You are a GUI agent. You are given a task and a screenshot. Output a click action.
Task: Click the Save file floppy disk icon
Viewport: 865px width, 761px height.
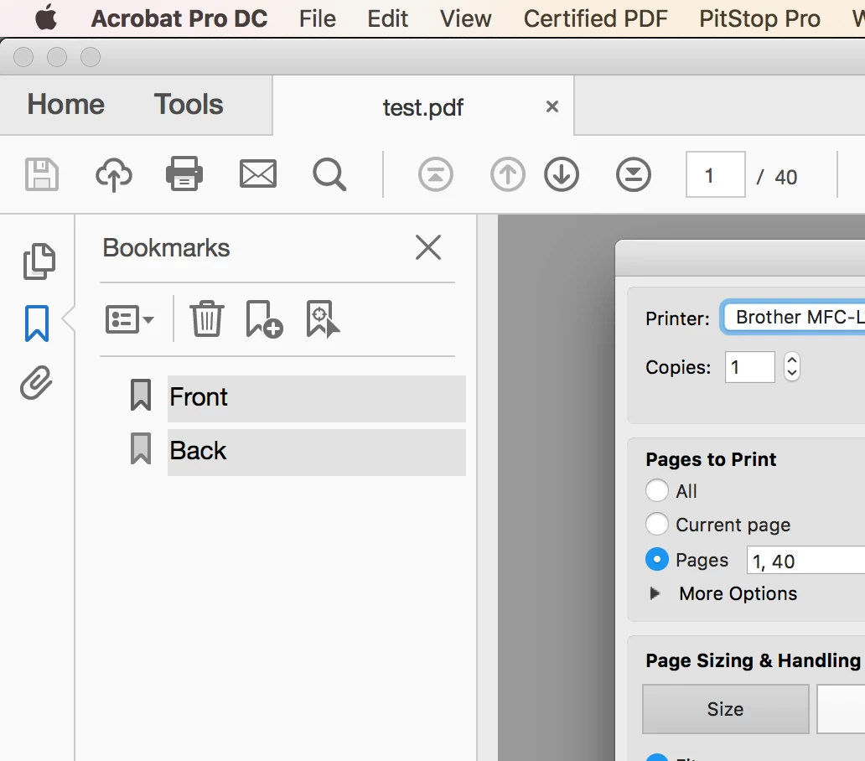point(41,175)
